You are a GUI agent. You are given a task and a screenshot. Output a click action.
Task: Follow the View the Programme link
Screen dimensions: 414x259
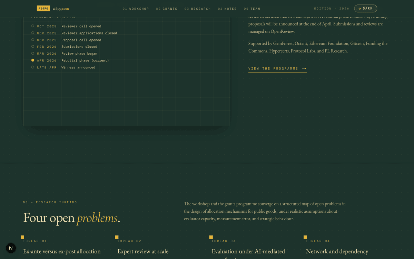(x=277, y=69)
